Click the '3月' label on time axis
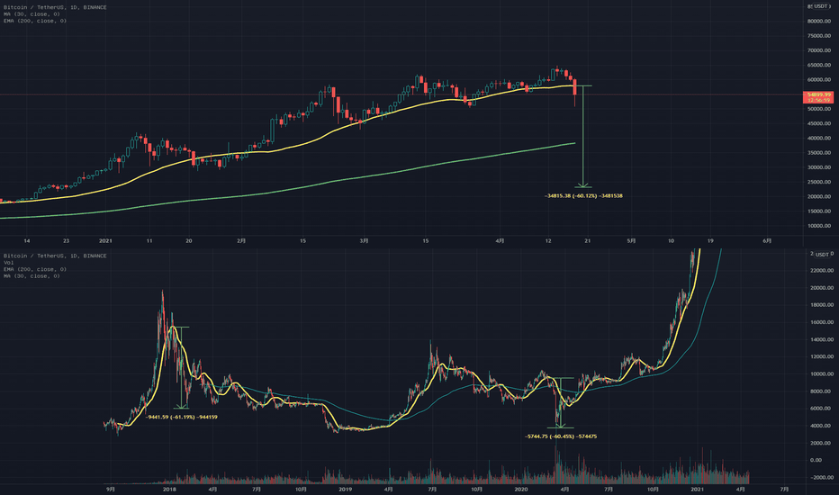Screen dimensions: 839x495 click(364, 241)
